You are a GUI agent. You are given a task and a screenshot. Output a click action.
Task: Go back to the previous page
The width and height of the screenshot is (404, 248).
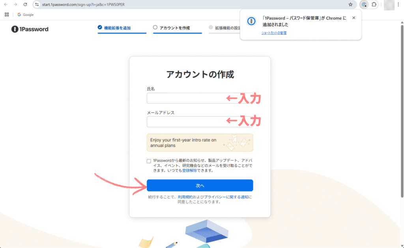(6, 4)
